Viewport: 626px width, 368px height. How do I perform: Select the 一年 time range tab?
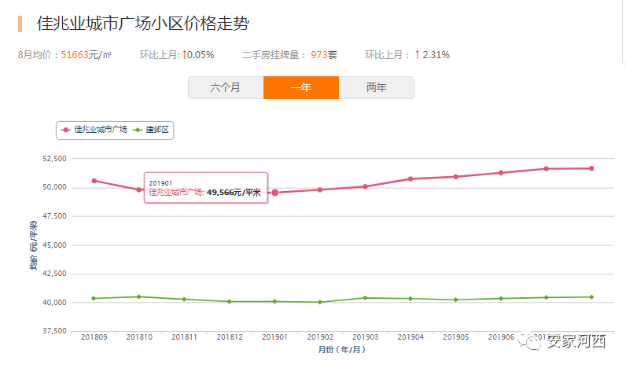301,87
